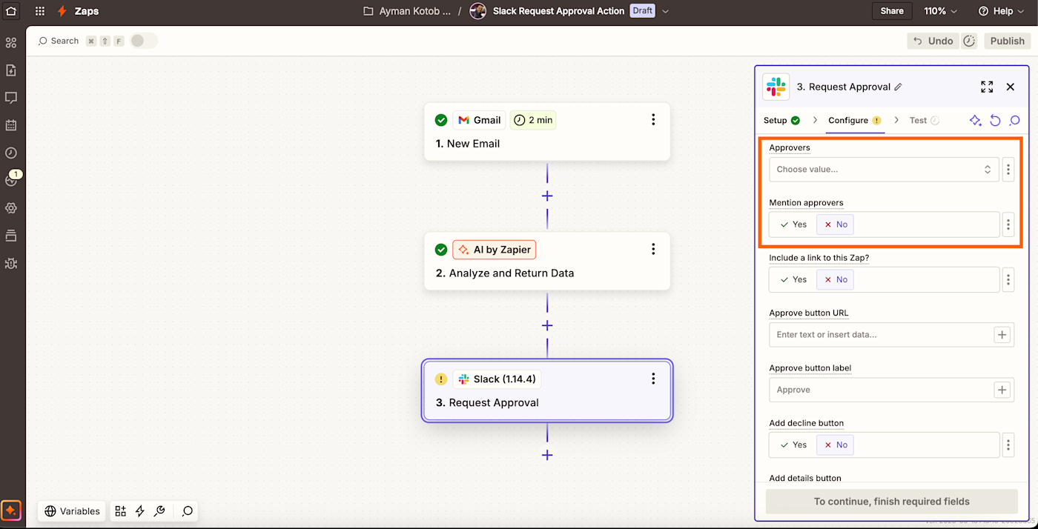Open options menu for Add decline button field
The image size is (1038, 529).
[1008, 445]
